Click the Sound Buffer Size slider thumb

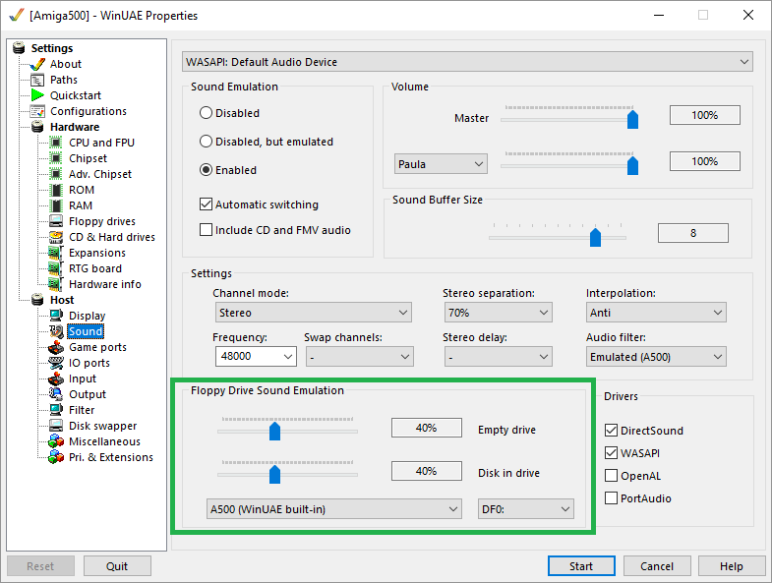tap(595, 238)
